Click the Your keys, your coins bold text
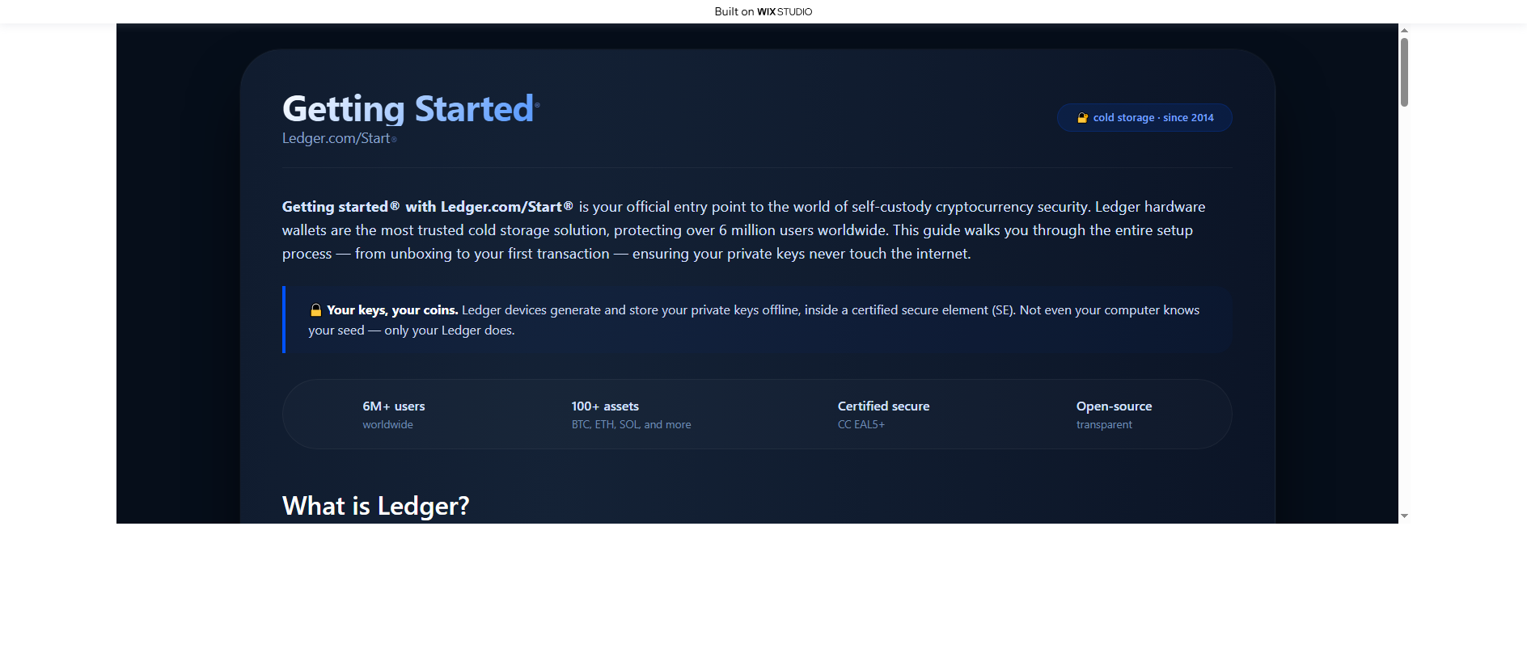1527x661 pixels. [392, 310]
